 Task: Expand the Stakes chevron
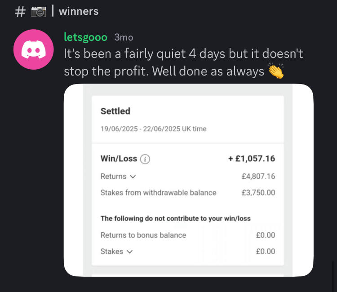129,252
